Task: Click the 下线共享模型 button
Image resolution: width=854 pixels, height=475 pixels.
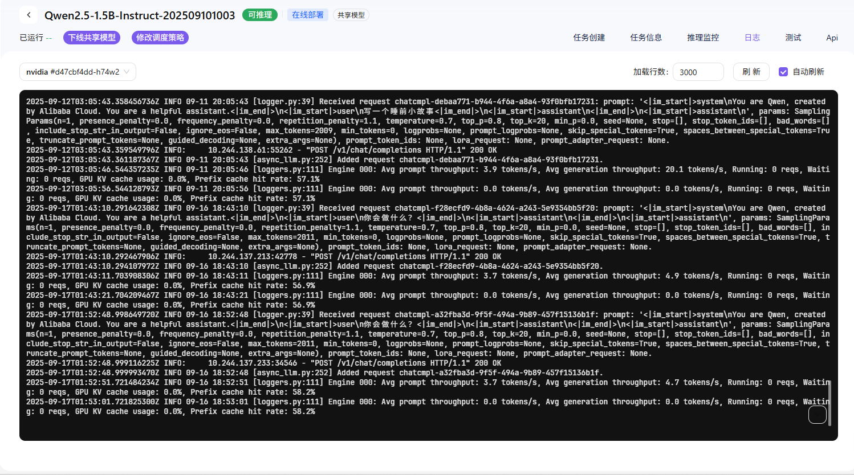Action: 92,38
